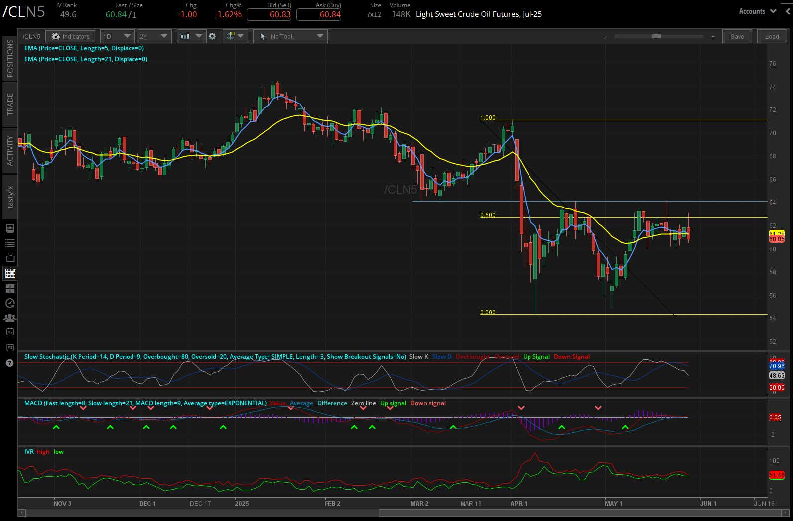Open the Accounts dropdown
This screenshot has height=521, width=793.
coord(757,11)
